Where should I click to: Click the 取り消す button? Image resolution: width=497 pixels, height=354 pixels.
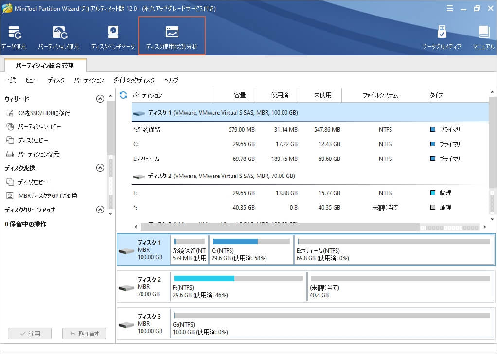[x=84, y=334]
